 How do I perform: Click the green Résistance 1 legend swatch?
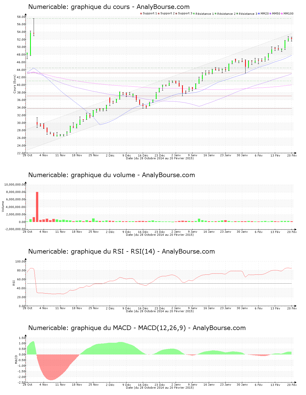coord(194,14)
